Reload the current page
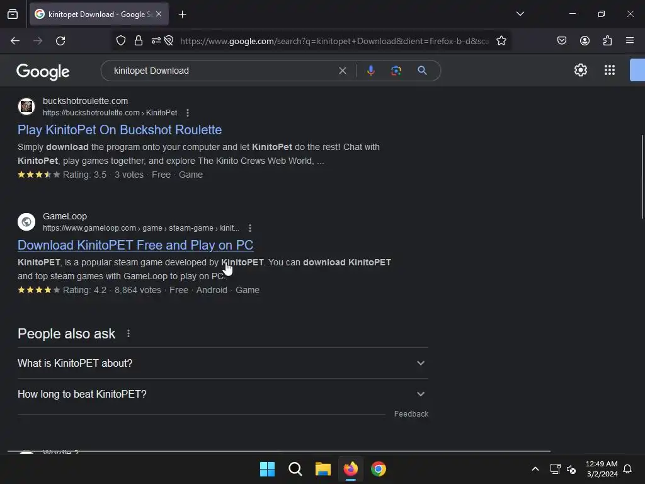Screen dimensions: 645x484 coord(60,41)
